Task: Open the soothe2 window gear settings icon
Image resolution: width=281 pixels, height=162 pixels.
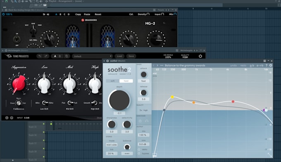Action: 107,61
